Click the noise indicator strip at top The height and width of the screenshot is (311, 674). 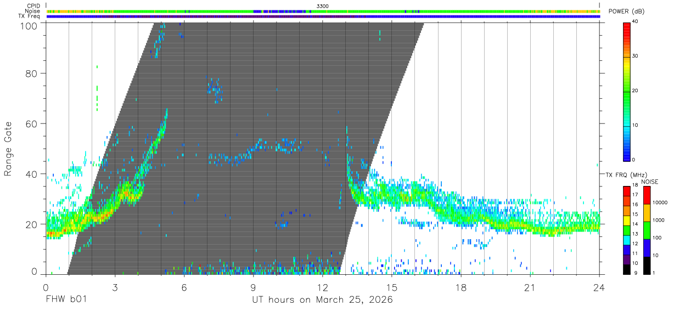pos(323,11)
